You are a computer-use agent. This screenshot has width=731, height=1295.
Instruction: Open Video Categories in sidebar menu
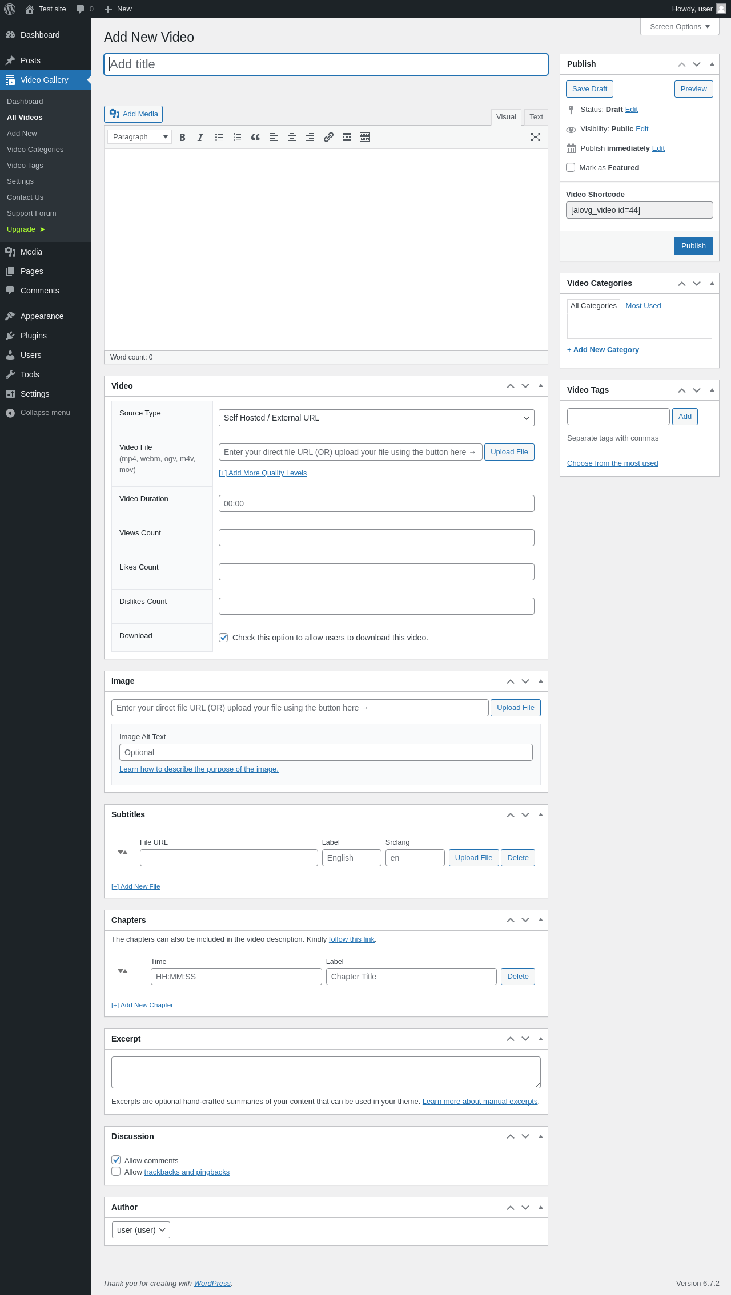tap(35, 150)
